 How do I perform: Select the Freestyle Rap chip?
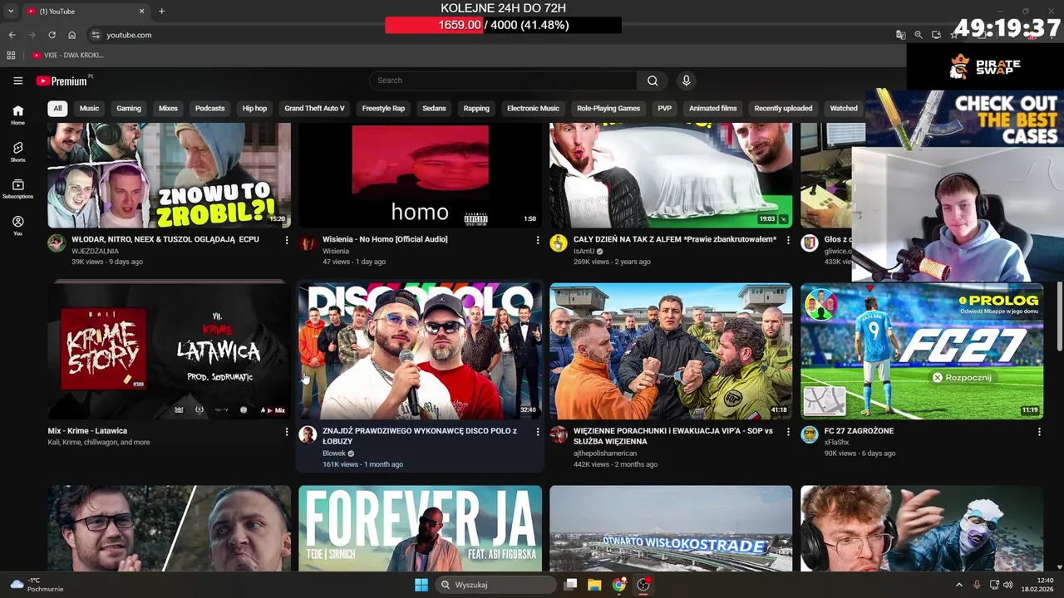[383, 108]
